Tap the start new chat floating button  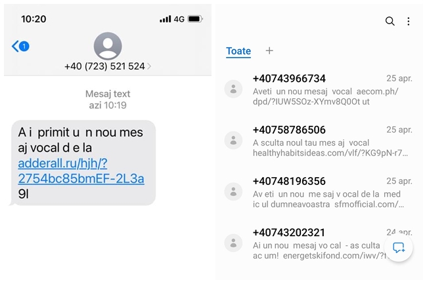coord(399,247)
